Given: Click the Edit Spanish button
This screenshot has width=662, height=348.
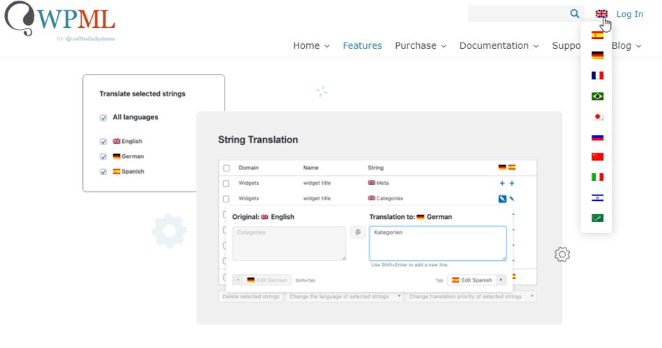Looking at the screenshot, I should point(472,280).
